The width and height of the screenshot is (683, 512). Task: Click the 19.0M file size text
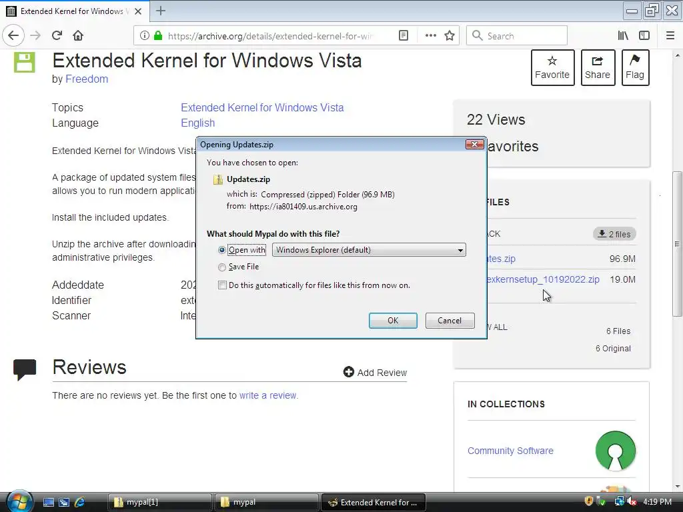point(622,279)
